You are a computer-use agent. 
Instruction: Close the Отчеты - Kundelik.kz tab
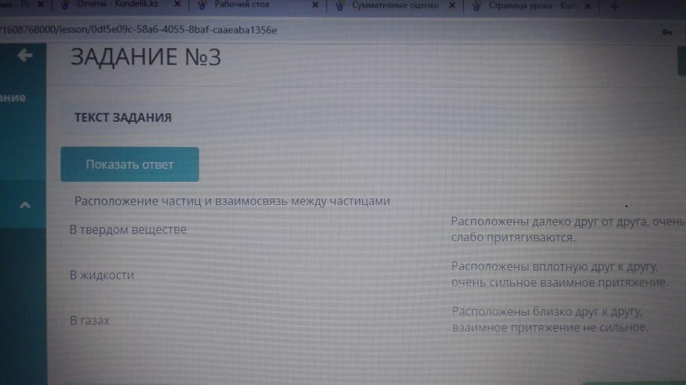[x=177, y=5]
